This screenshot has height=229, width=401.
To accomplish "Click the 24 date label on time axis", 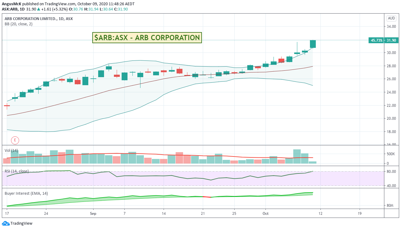I will pyautogui.click(x=46, y=213).
